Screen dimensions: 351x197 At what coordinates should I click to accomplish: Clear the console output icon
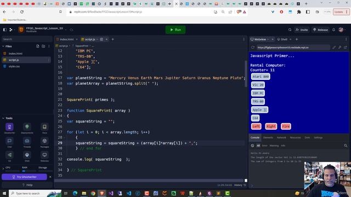tap(252, 146)
